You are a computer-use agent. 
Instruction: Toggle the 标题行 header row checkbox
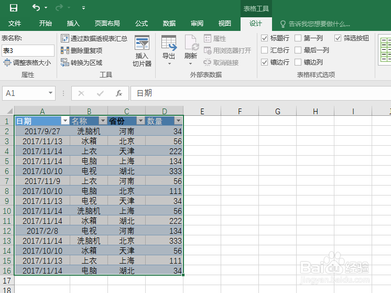[x=264, y=38]
